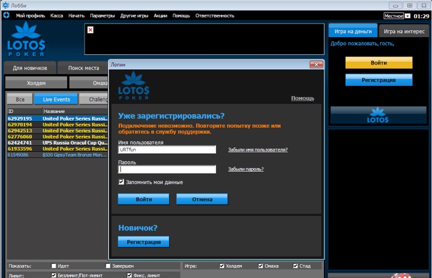This screenshot has height=278, width=432.
Task: Select UPS Russia Oracul Cup row 62424741
Action: [x=57, y=143]
